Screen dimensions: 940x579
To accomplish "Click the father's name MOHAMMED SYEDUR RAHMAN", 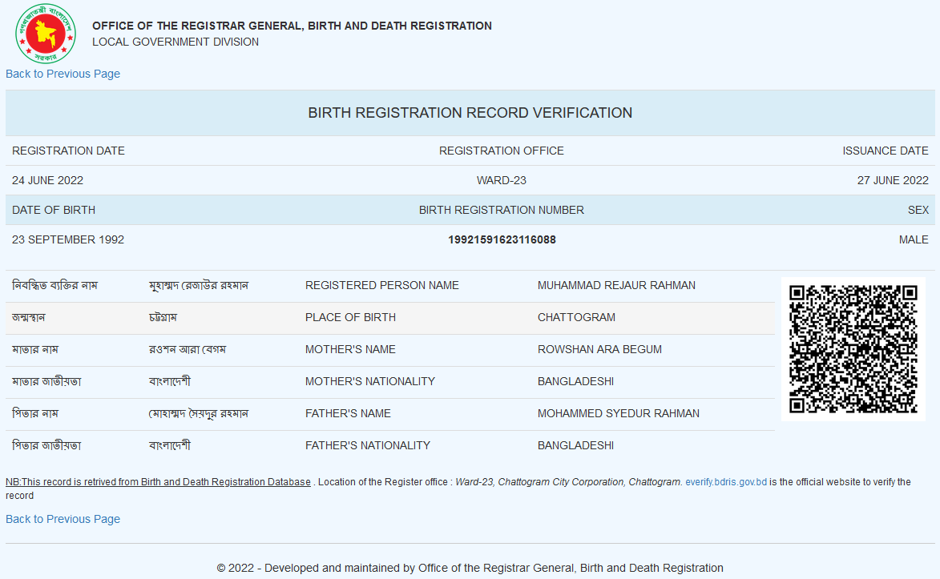I will 618,413.
